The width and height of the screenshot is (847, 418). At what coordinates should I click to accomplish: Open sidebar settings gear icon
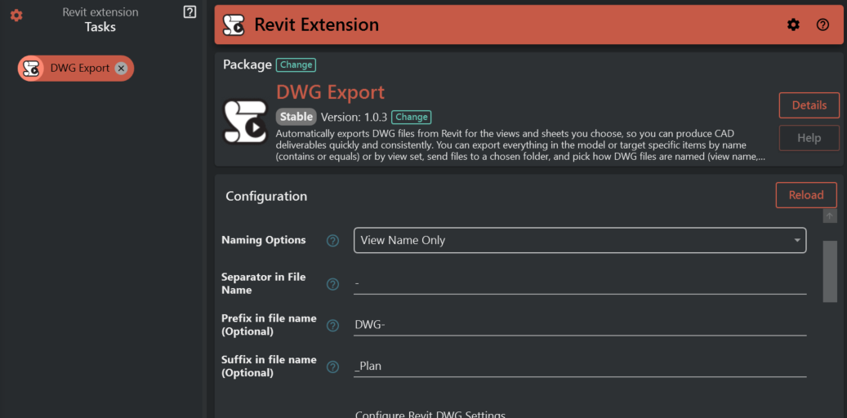click(x=17, y=16)
